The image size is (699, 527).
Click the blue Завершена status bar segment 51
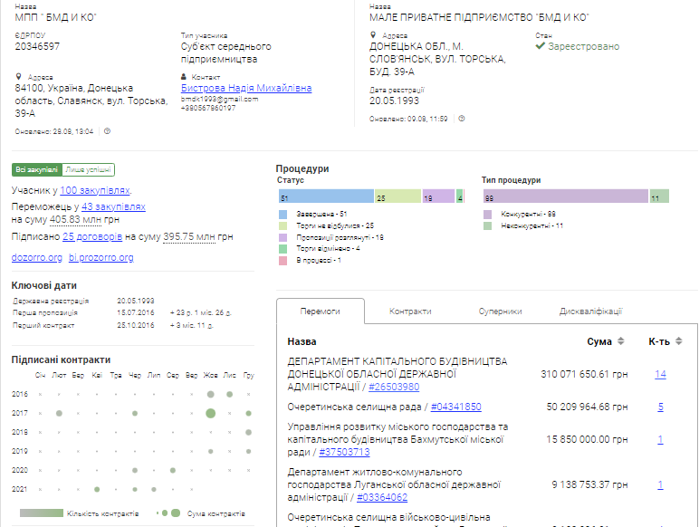pyautogui.click(x=326, y=196)
